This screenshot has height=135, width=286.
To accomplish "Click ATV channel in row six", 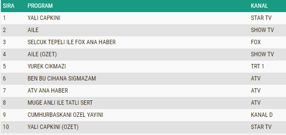I will [256, 78].
